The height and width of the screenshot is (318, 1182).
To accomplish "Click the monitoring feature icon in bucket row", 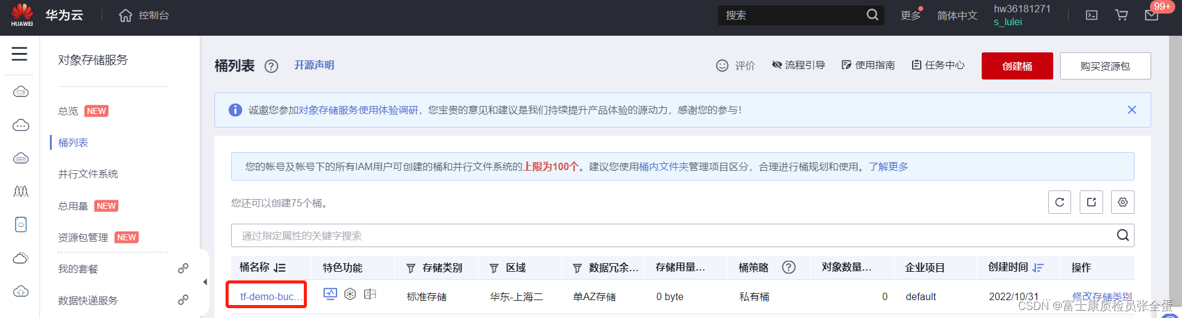I will click(330, 294).
